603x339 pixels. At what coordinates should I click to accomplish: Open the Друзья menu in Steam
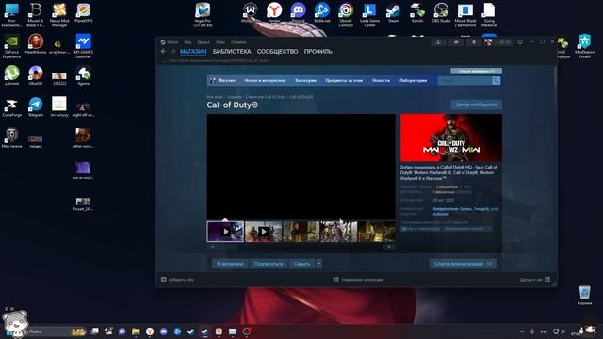pyautogui.click(x=204, y=42)
